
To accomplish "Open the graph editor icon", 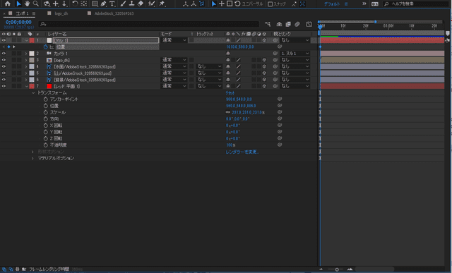I will [309, 24].
